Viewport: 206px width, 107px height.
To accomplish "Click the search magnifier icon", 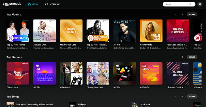I will pos(190,4).
